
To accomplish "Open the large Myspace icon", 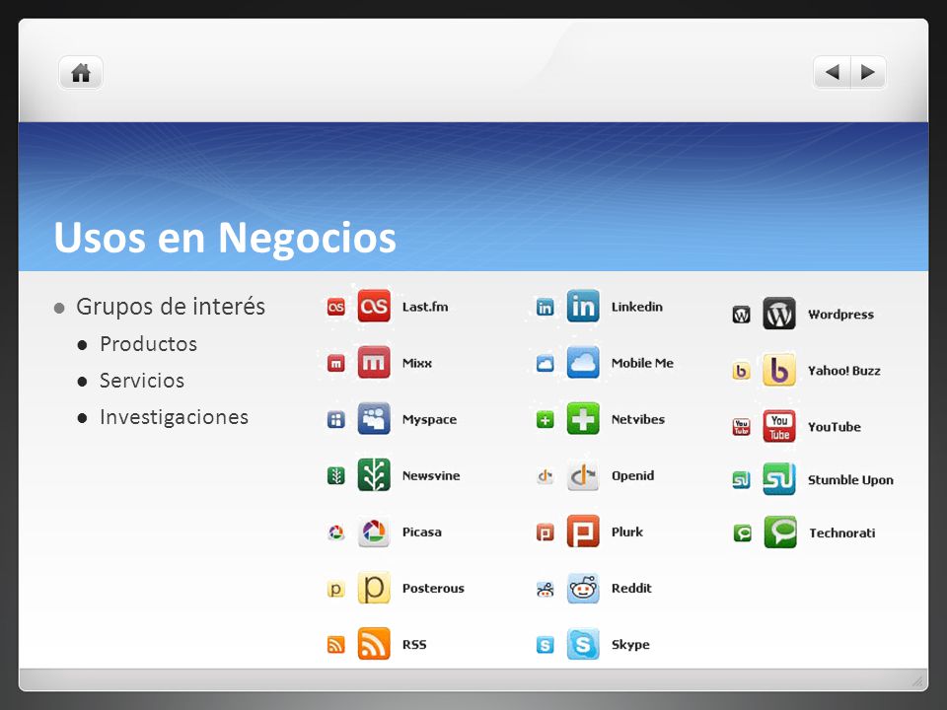I will click(x=374, y=418).
